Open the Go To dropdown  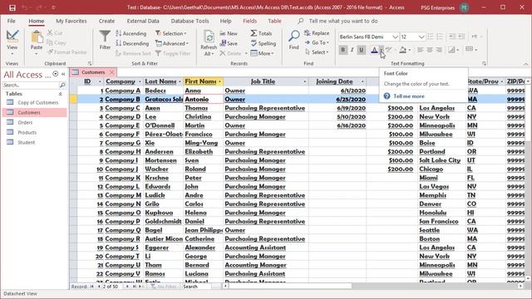[x=317, y=42]
